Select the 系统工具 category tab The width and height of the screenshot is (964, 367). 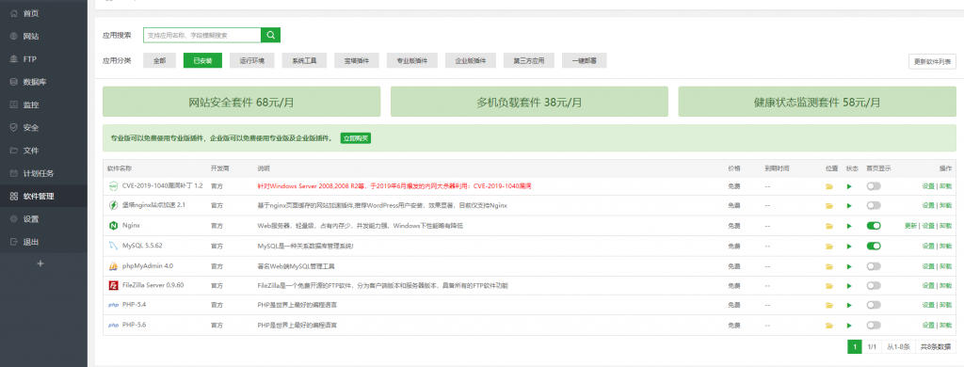coord(304,61)
